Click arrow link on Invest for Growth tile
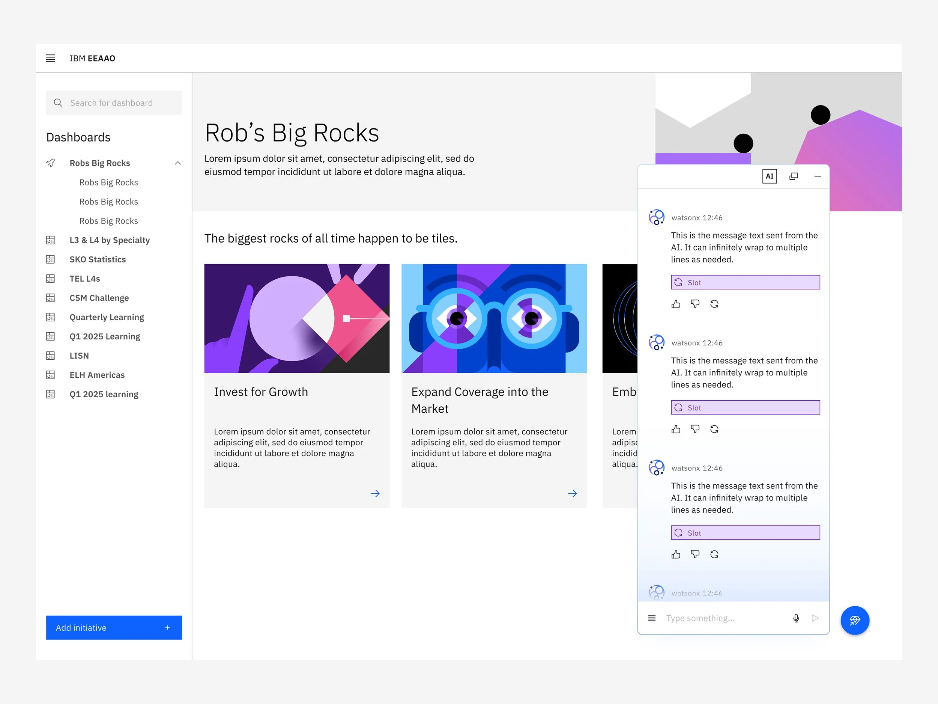938x704 pixels. (x=375, y=493)
